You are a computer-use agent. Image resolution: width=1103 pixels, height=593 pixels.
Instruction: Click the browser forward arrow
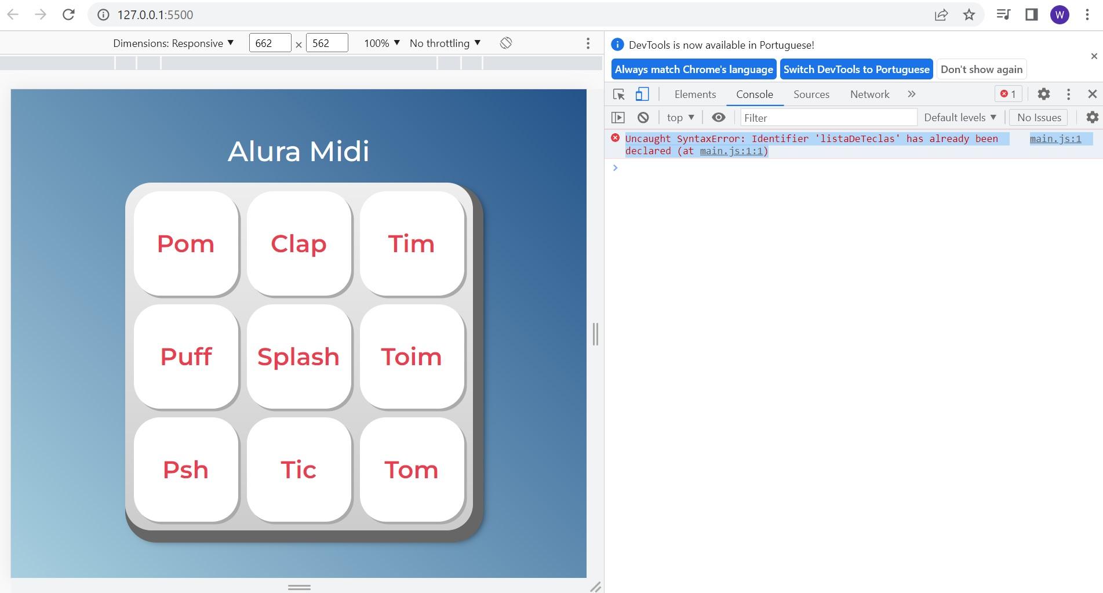[40, 14]
